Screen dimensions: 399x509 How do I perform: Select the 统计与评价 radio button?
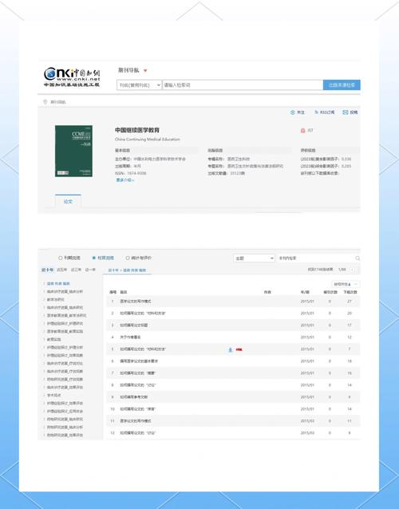128,258
